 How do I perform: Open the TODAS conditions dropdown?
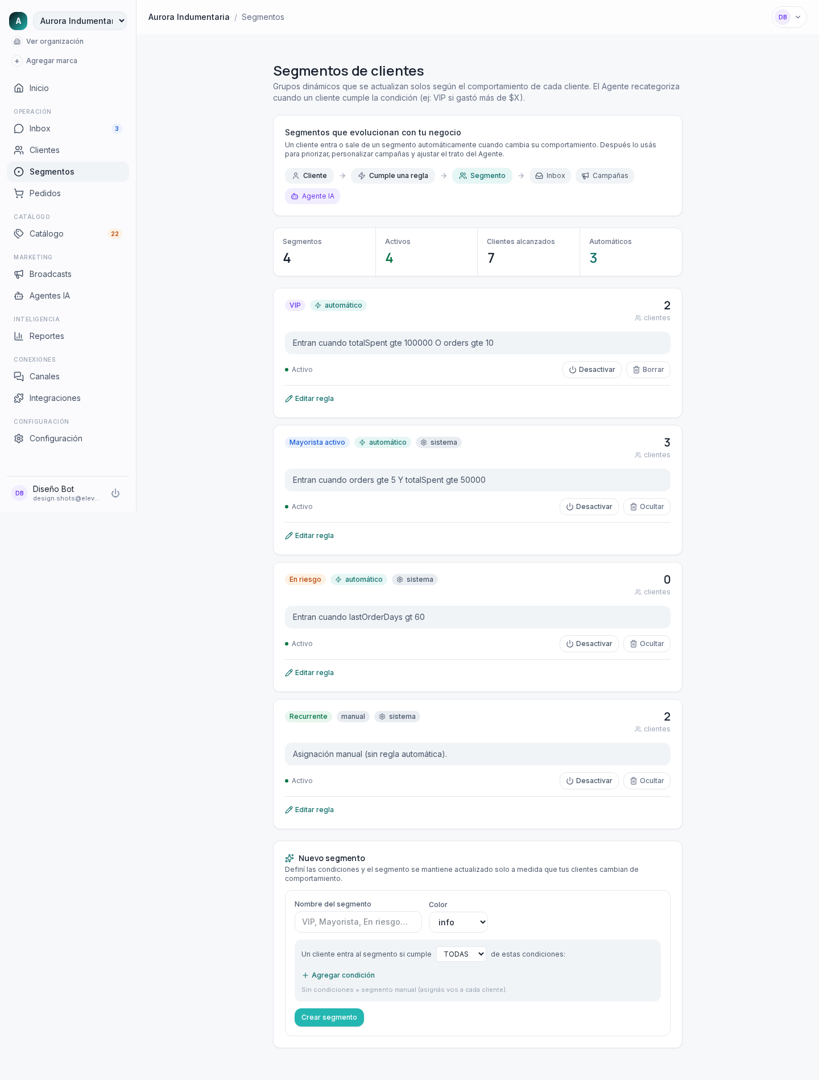(461, 954)
